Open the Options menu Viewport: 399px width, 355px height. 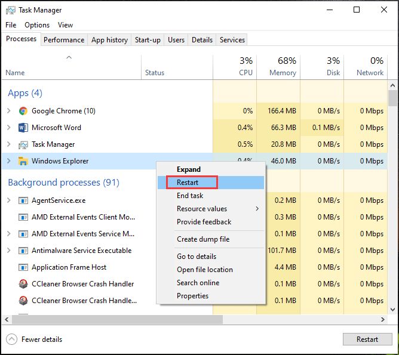[37, 25]
